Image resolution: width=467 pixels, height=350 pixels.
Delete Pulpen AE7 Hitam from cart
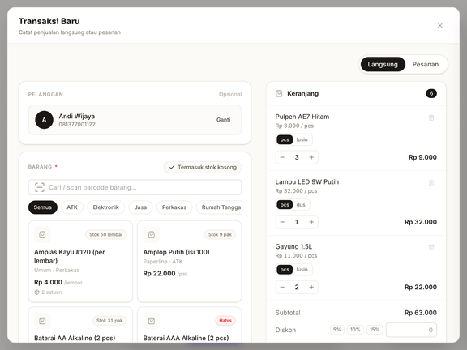point(431,117)
